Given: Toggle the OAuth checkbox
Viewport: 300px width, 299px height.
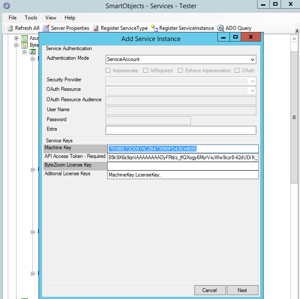Looking at the screenshot, I should [x=237, y=71].
